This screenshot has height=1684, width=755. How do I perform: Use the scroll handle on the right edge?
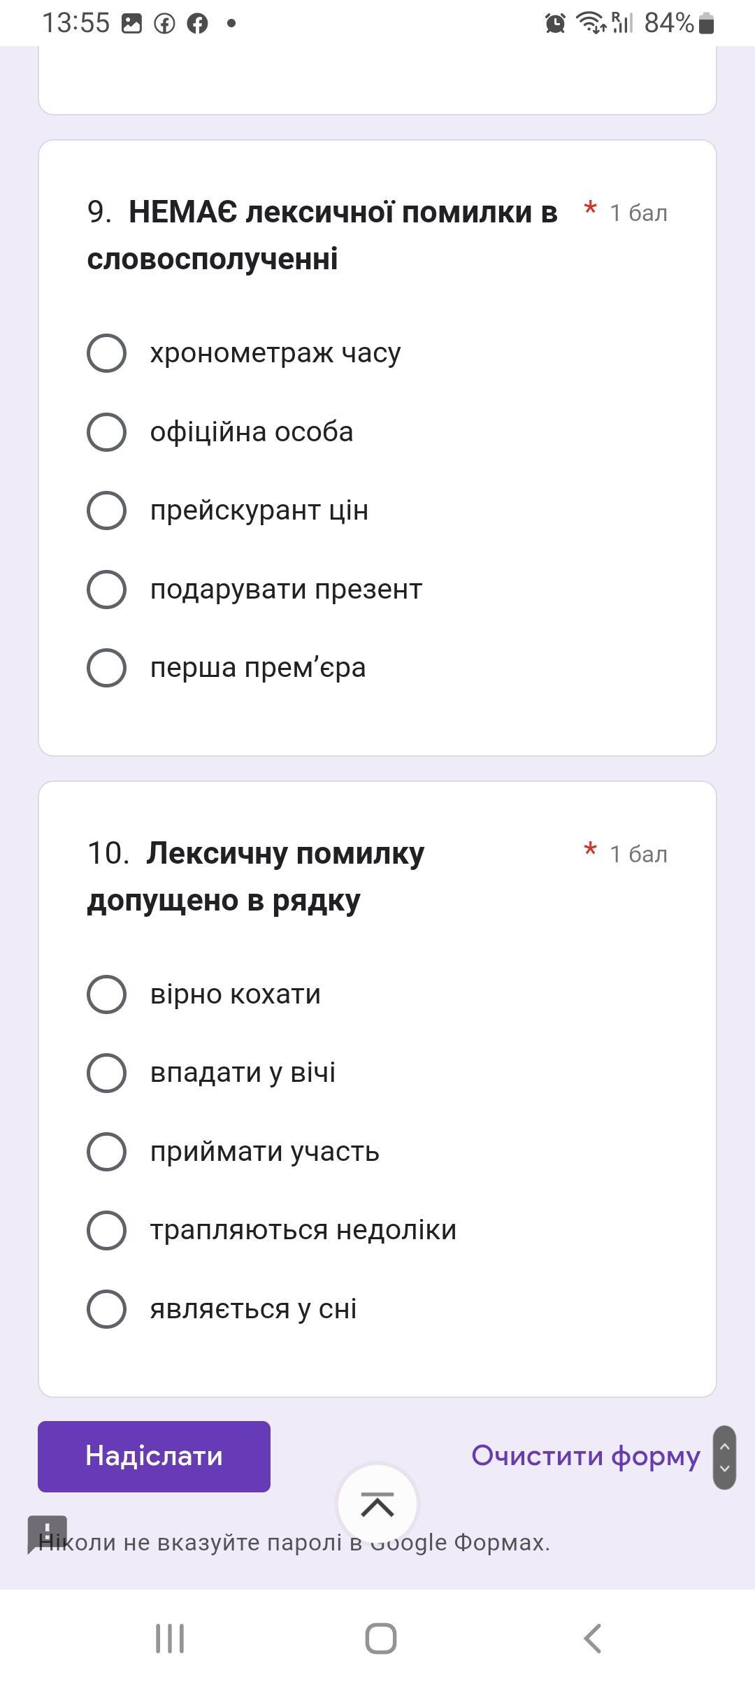(724, 1457)
